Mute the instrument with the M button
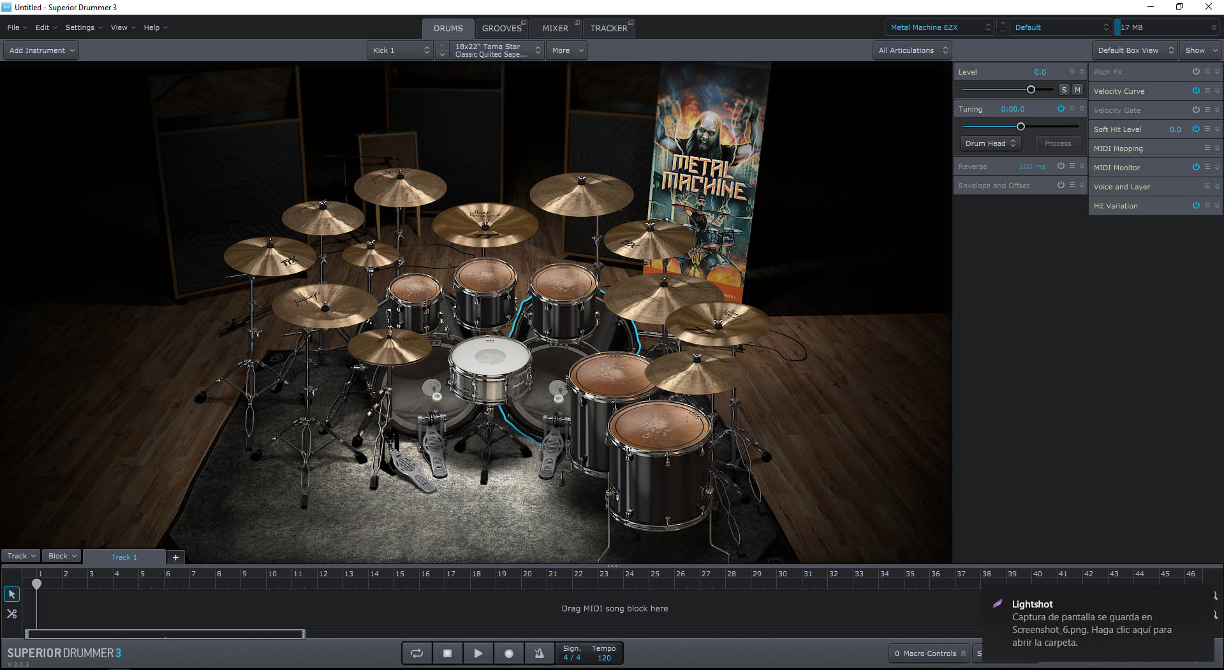1224x670 pixels. [x=1077, y=90]
